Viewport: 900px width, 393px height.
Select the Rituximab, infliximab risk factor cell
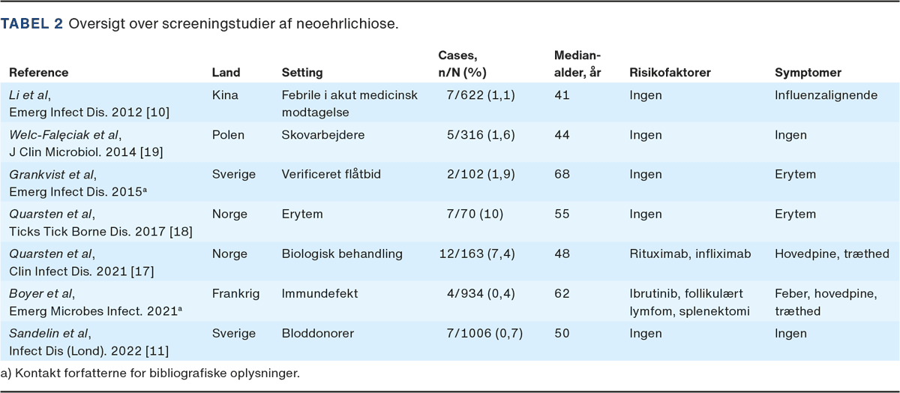[689, 253]
